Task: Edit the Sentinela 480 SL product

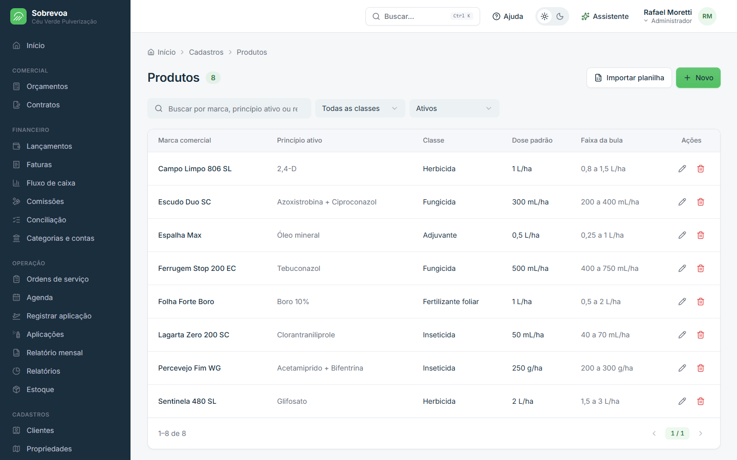Action: (x=682, y=401)
